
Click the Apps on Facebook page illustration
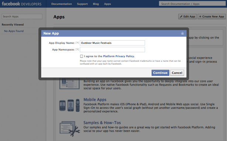click(69, 83)
